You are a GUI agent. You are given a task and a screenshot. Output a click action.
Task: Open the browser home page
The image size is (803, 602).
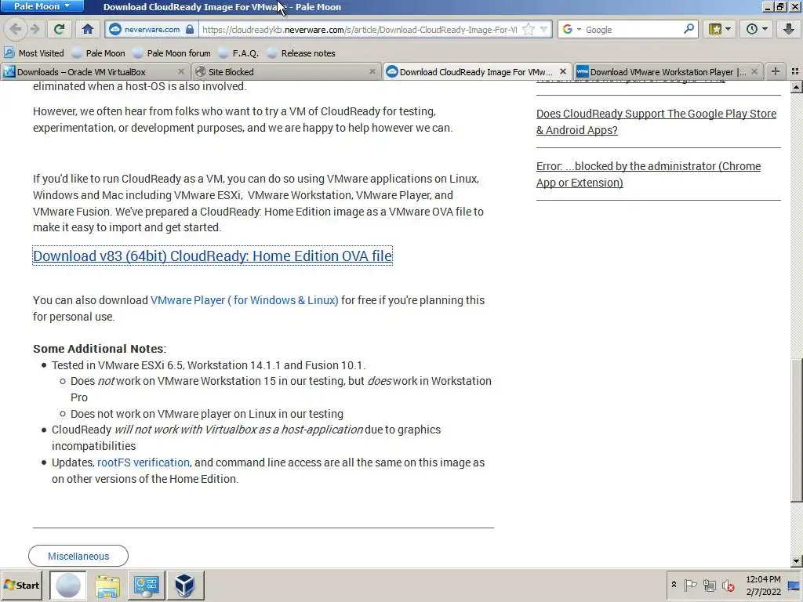coord(88,29)
